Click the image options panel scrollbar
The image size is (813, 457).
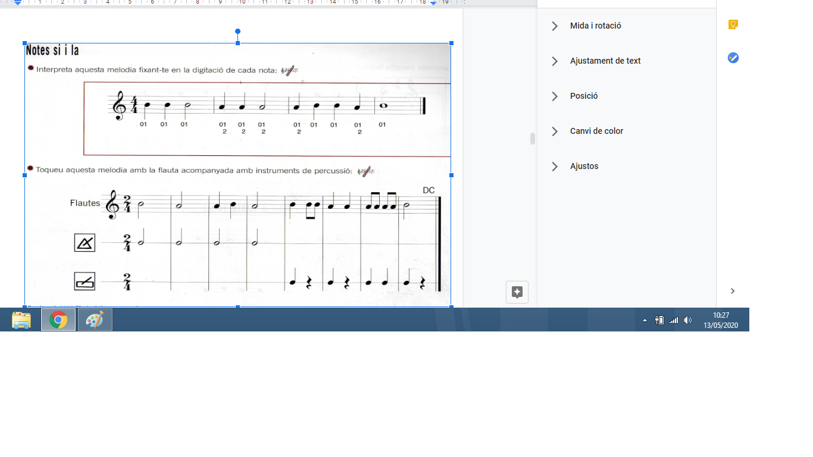[x=532, y=139]
